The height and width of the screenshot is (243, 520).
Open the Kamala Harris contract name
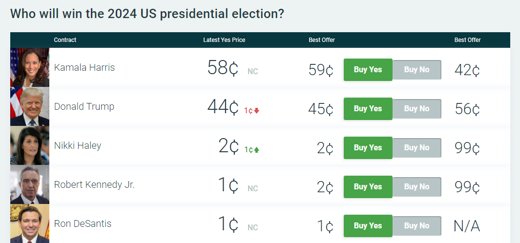84,67
